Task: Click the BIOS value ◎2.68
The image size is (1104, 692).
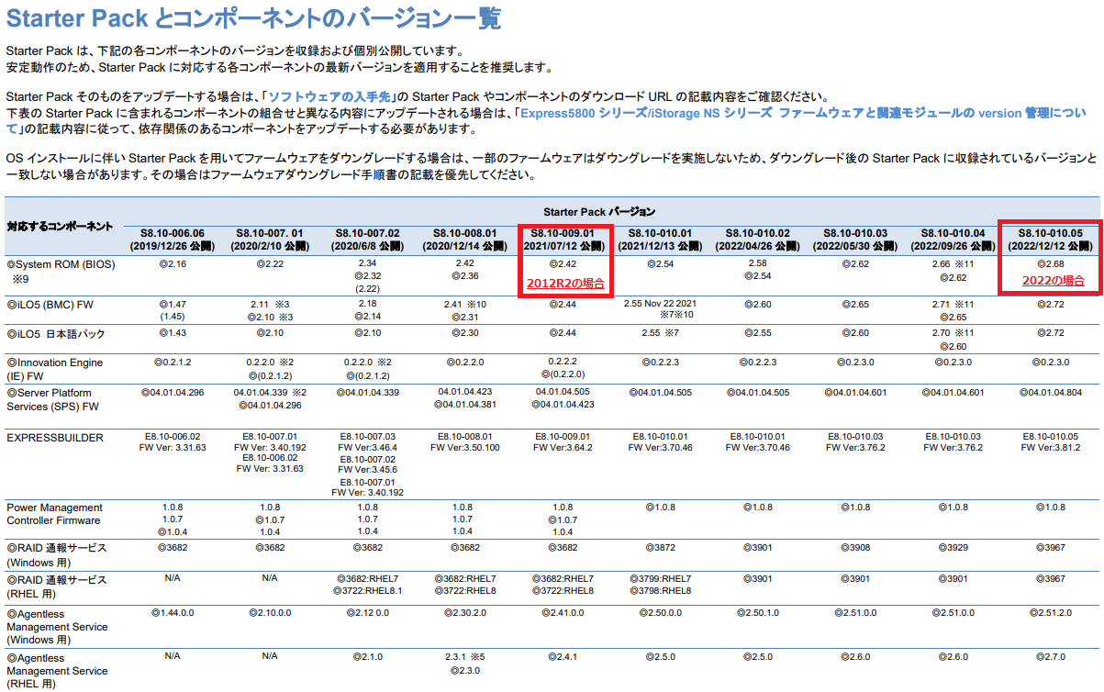Action: pyautogui.click(x=1051, y=263)
